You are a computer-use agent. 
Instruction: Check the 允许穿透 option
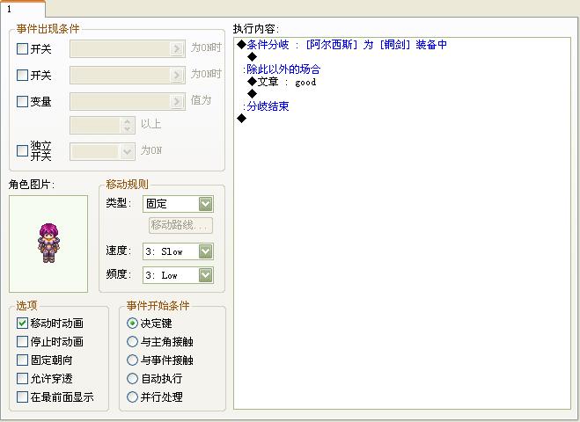tap(22, 378)
